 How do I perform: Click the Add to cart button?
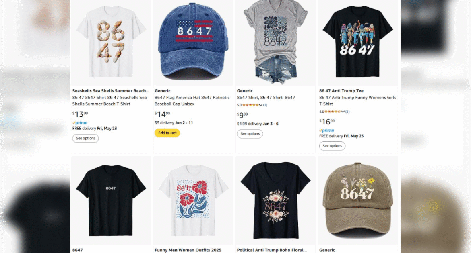click(167, 133)
